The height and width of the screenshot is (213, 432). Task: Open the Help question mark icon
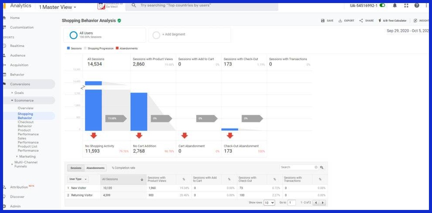[417, 6]
